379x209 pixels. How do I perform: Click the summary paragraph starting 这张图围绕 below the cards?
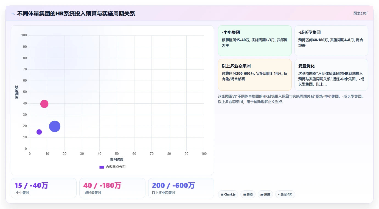point(291,99)
